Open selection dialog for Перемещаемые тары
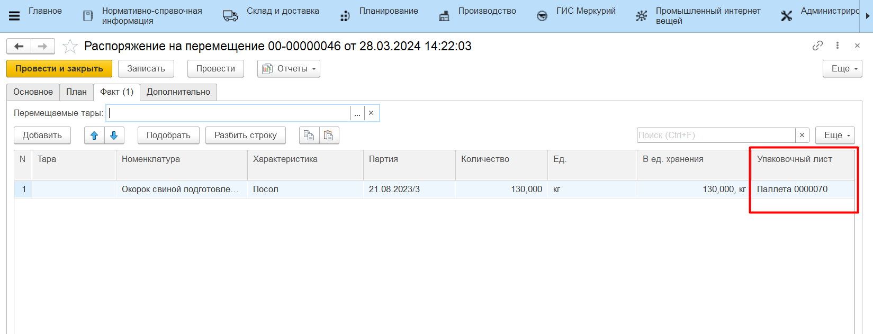Viewport: 873px width, 334px height. coord(357,113)
